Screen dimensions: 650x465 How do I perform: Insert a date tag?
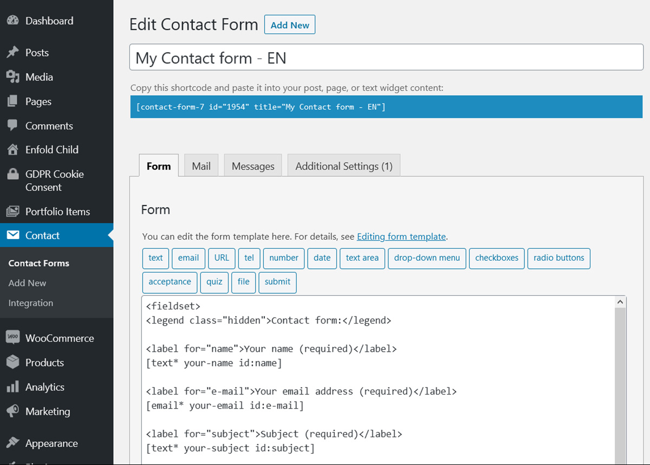pyautogui.click(x=322, y=258)
